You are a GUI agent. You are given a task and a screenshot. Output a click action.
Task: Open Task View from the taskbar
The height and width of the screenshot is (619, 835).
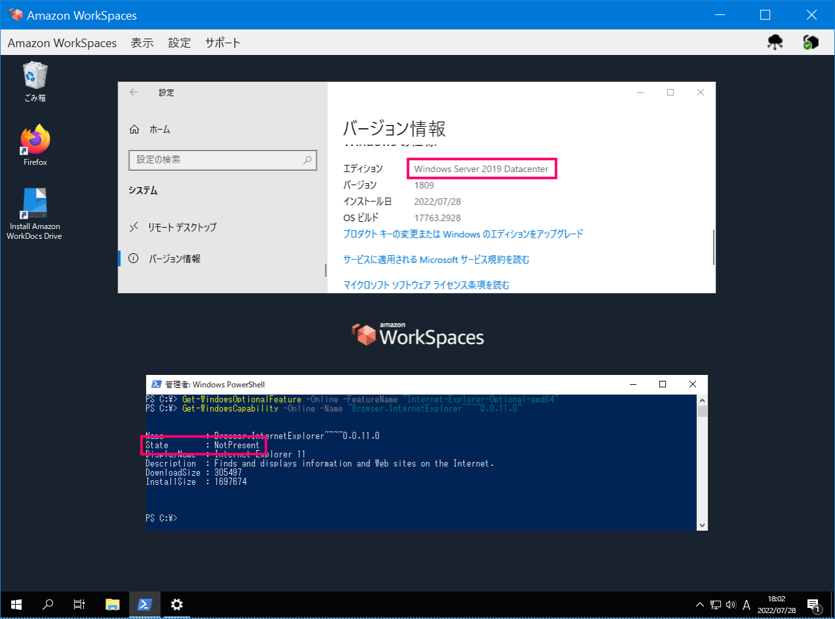click(80, 605)
